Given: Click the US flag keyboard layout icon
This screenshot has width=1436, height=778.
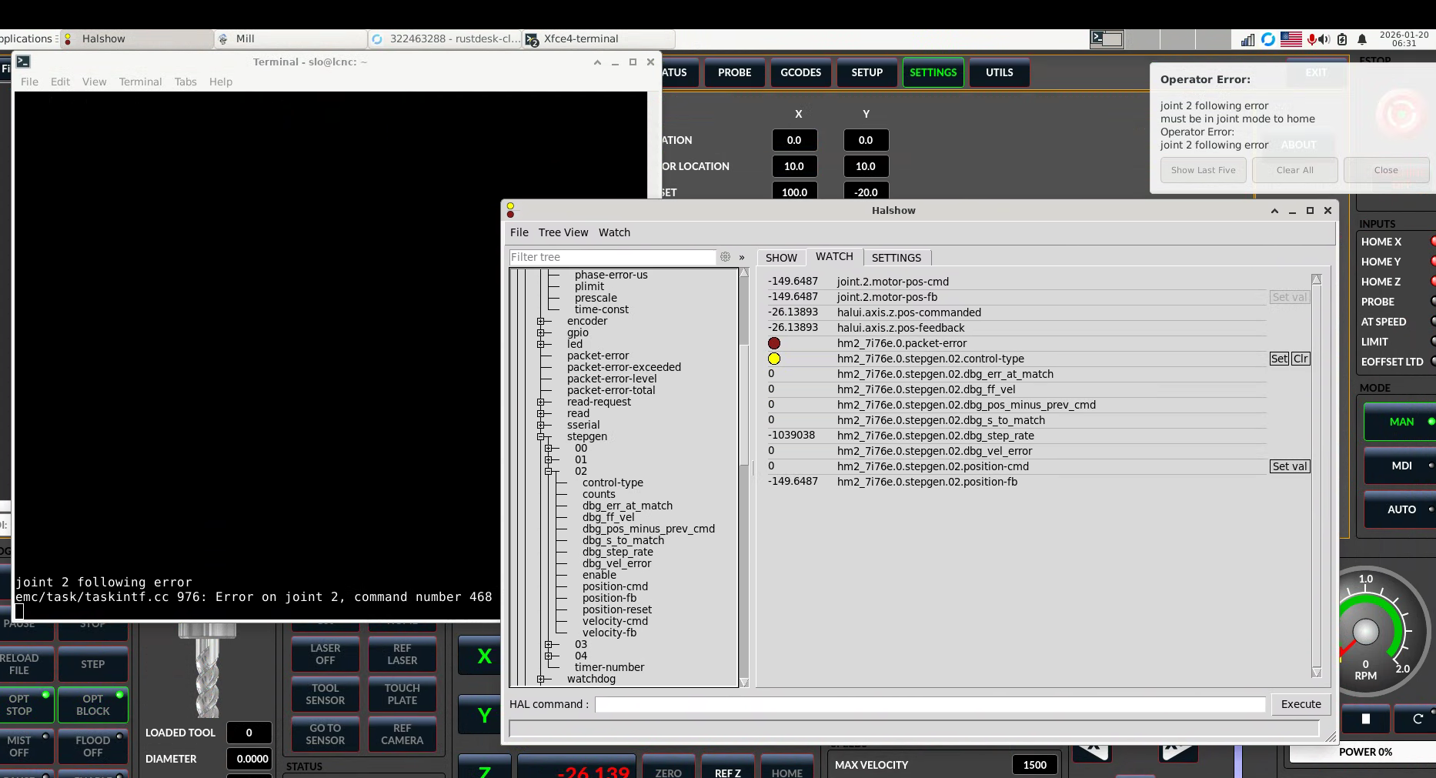Looking at the screenshot, I should [1291, 39].
